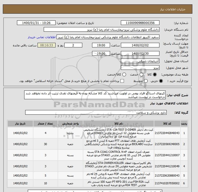Screen dimensions: 198x192
Task: Click the remaining days field showing 2
Action: pyautogui.click(x=73, y=45)
